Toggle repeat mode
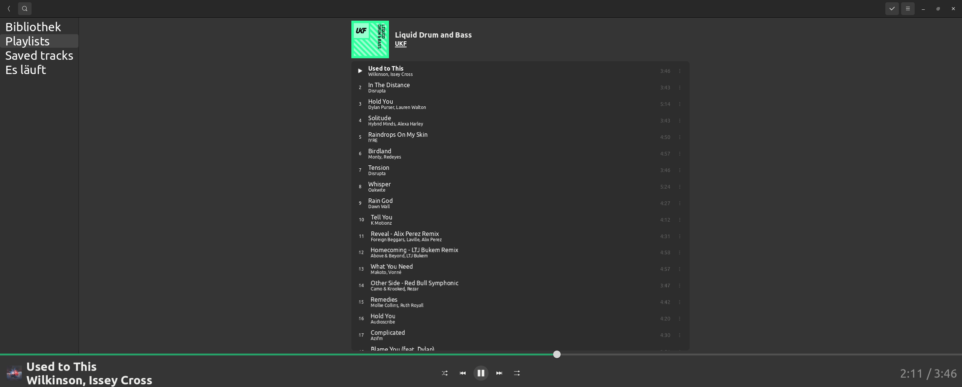The width and height of the screenshot is (962, 387). tap(517, 373)
